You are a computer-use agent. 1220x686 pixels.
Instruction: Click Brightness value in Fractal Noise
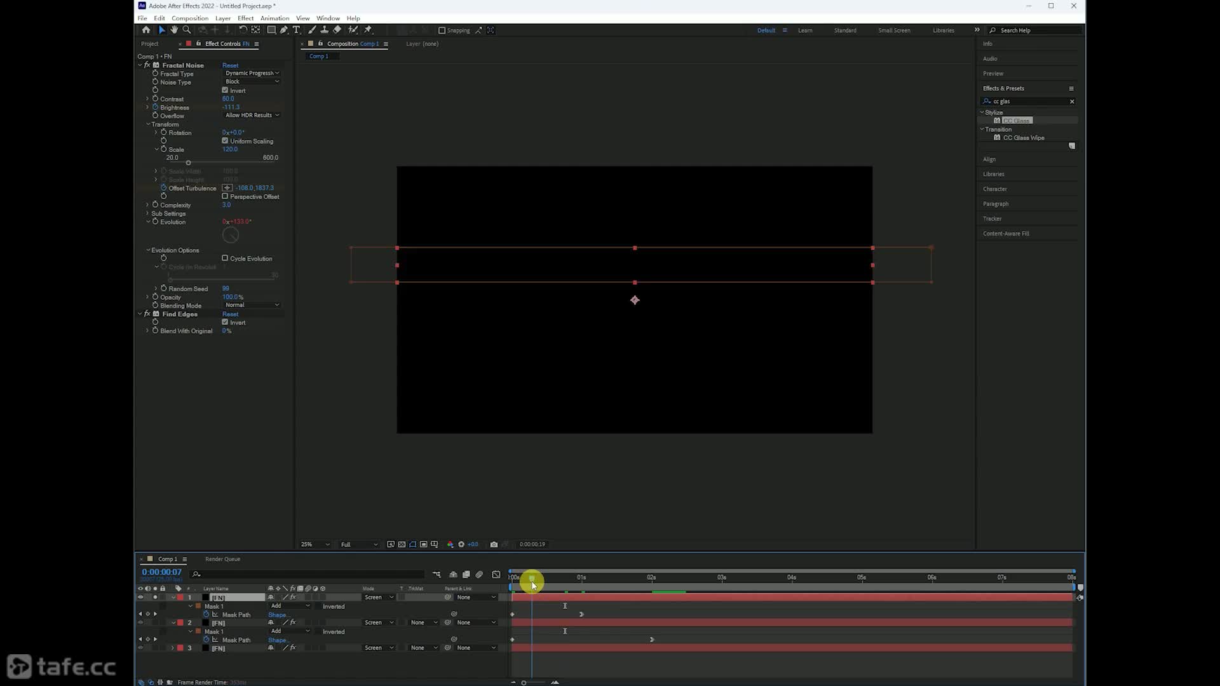tap(231, 107)
